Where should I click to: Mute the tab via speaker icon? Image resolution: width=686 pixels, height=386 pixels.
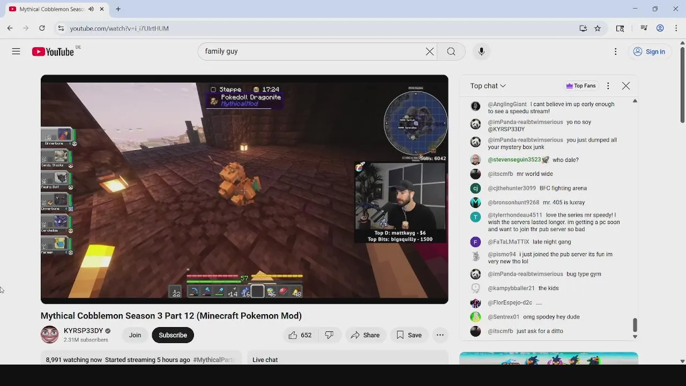[91, 9]
